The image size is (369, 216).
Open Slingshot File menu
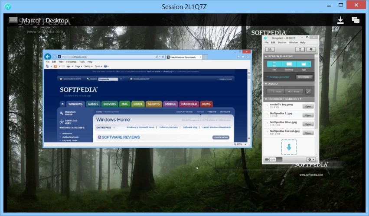pyautogui.click(x=266, y=43)
